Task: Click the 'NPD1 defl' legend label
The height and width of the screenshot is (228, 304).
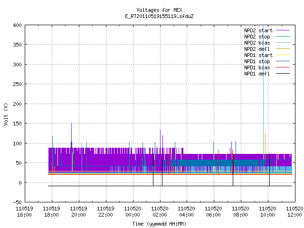Action: pos(257,74)
